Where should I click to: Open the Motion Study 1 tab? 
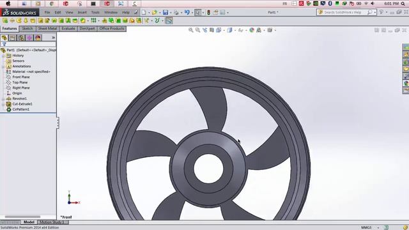click(x=52, y=222)
